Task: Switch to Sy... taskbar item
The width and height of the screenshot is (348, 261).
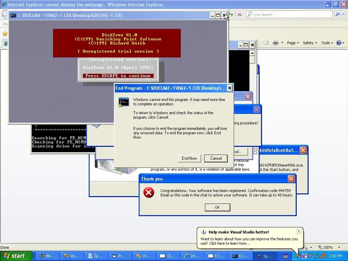Action: 264,256
